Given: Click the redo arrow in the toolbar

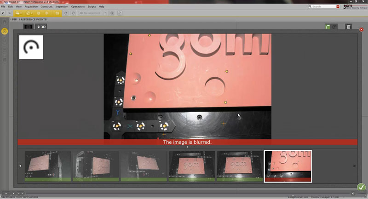Looking at the screenshot, I should tap(9, 13).
